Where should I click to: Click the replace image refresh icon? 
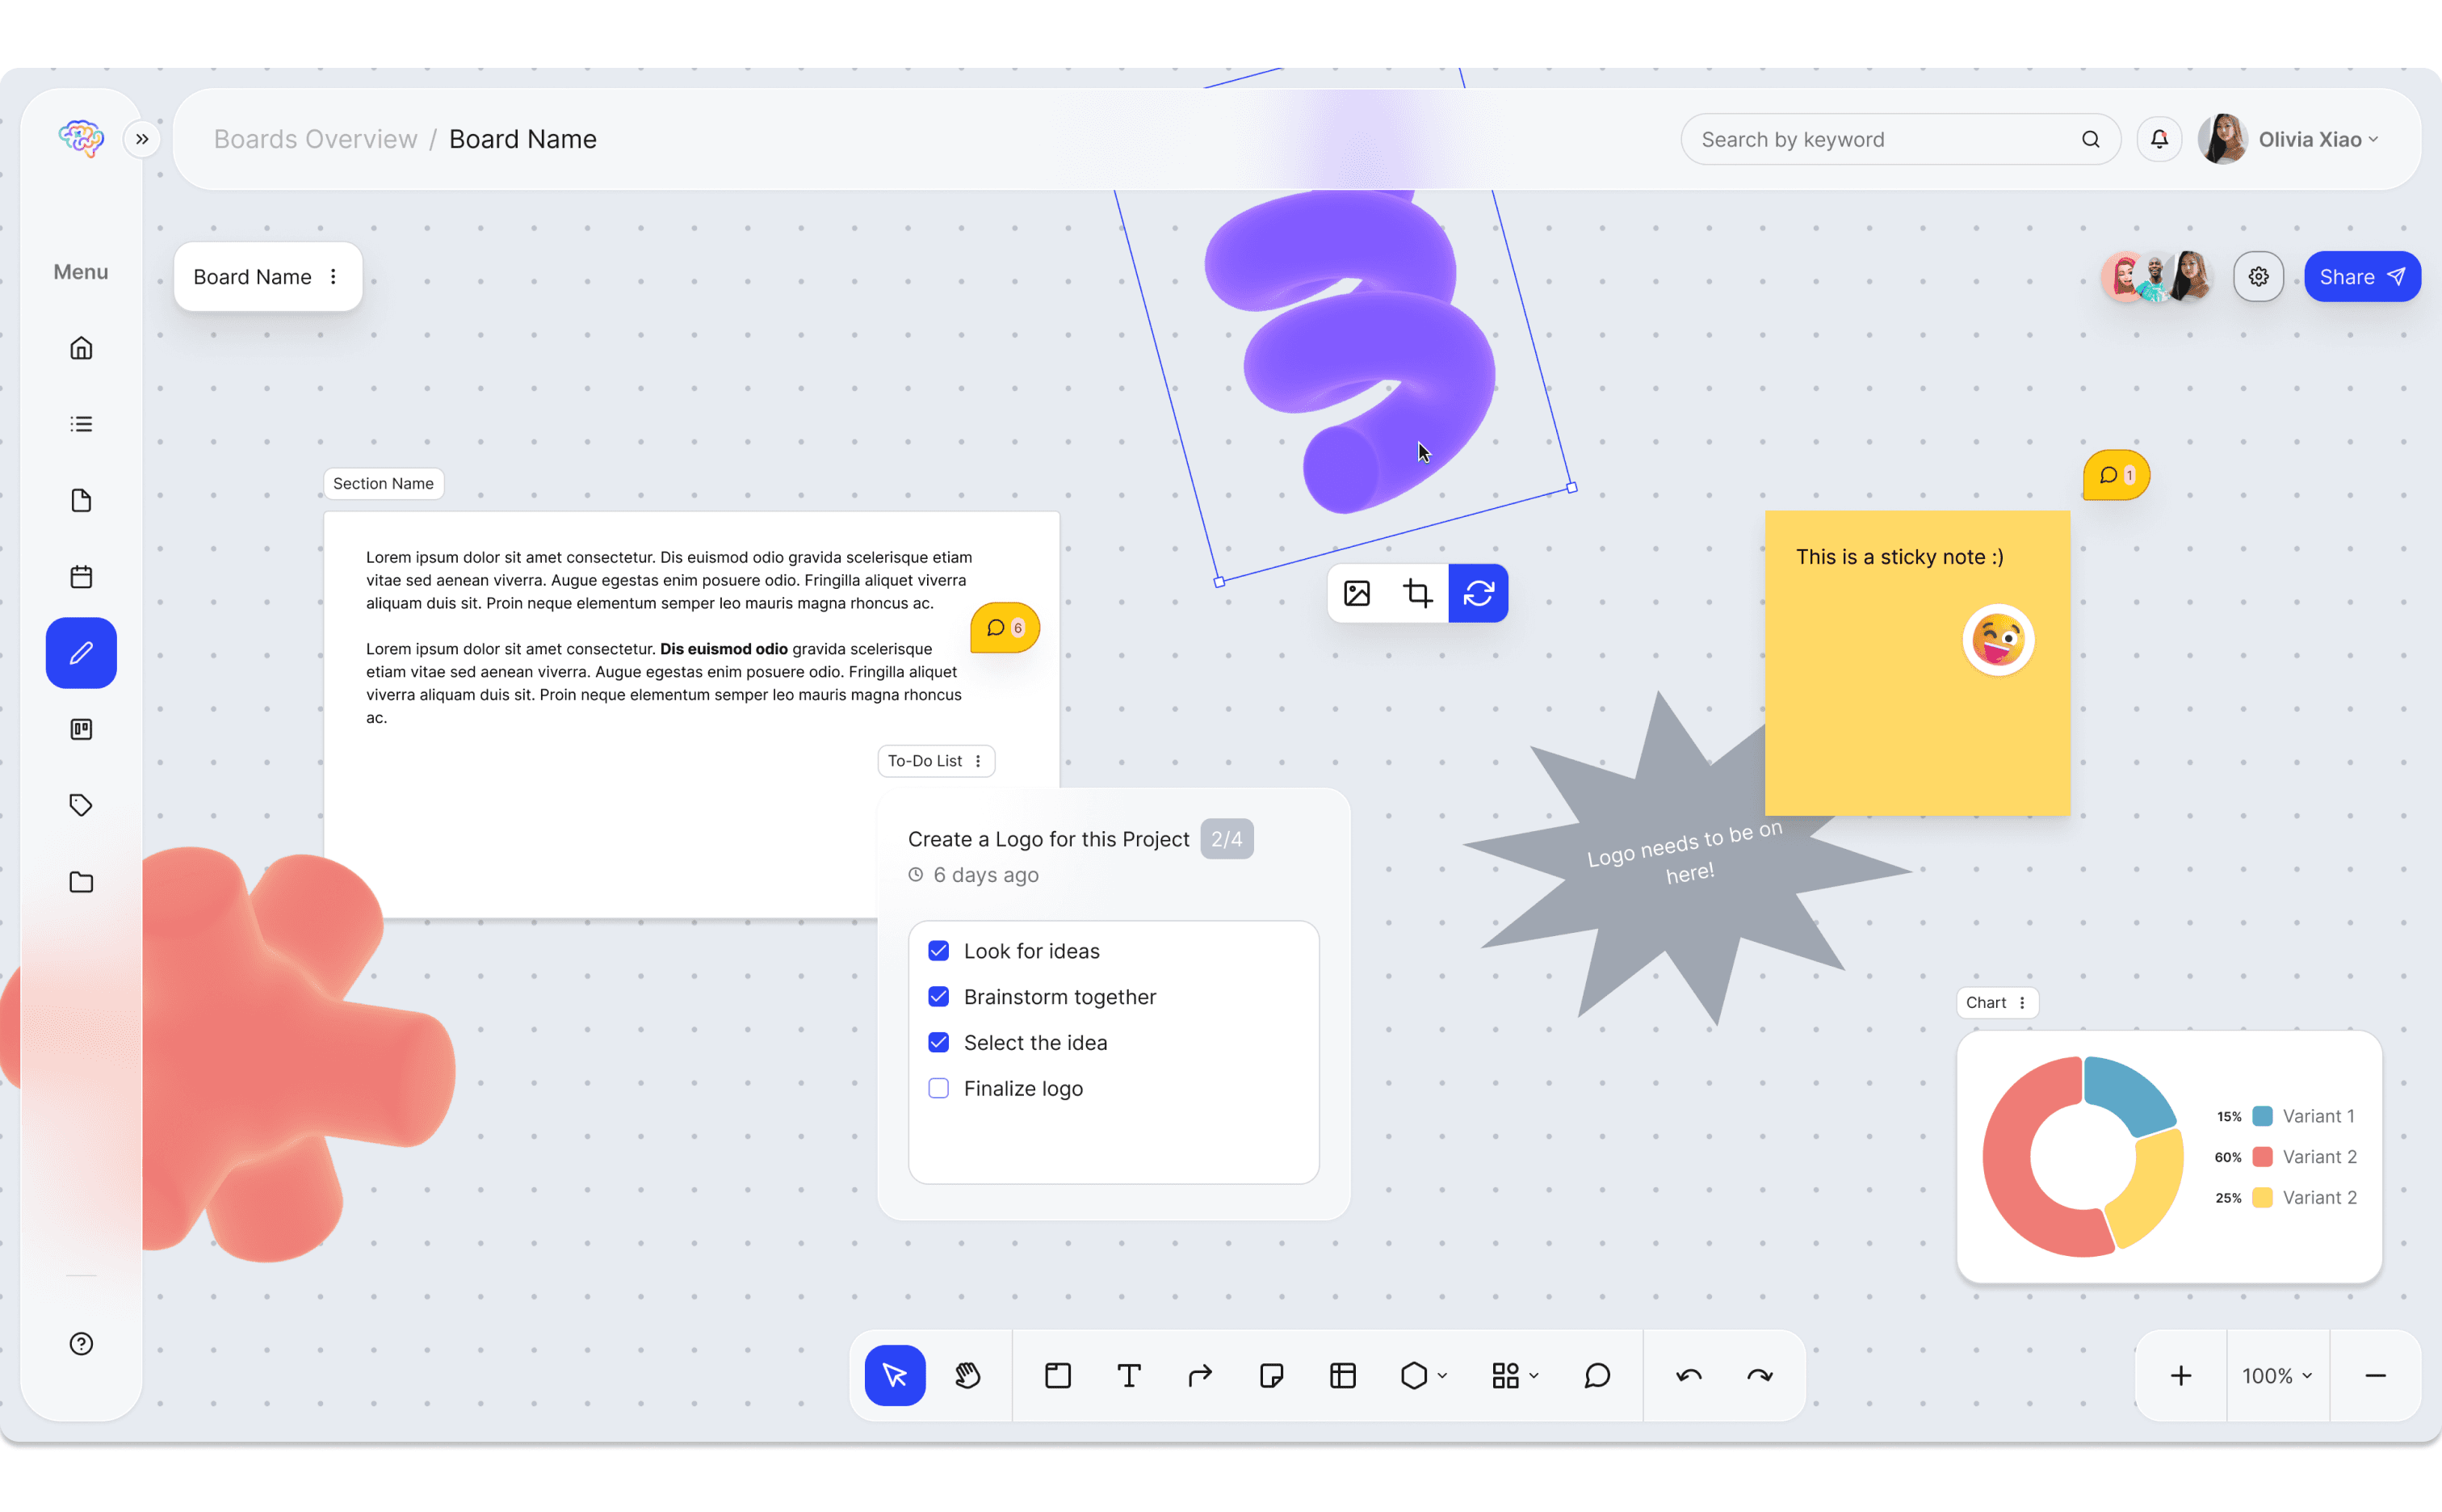click(1479, 593)
